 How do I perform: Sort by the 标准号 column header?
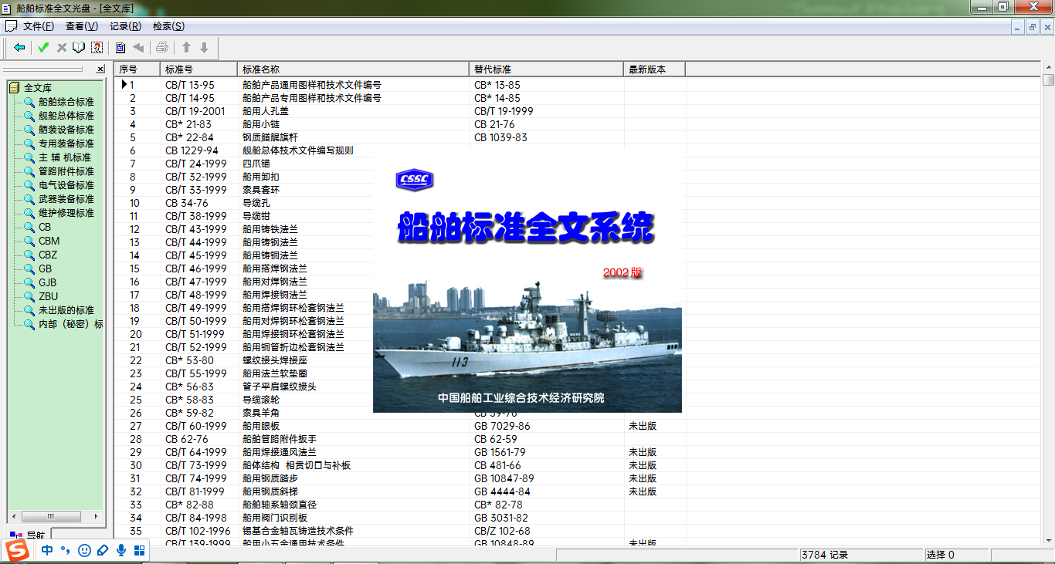[x=198, y=69]
